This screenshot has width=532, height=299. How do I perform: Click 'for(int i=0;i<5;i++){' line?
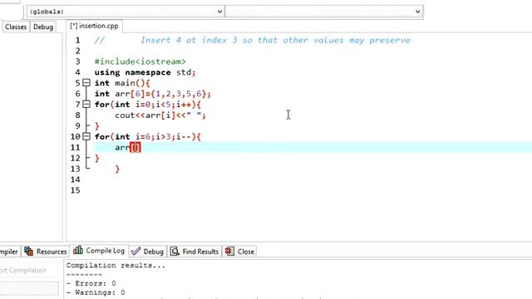(x=148, y=105)
